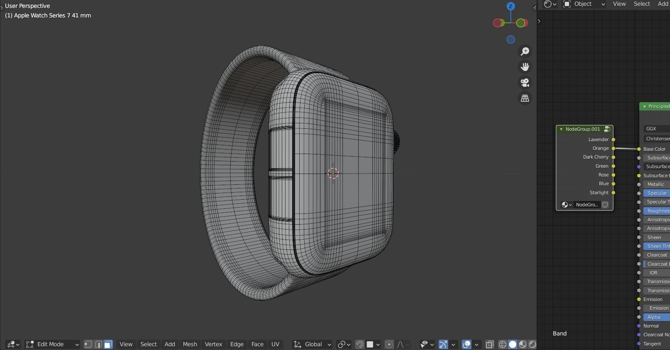Expand the viewport sidebar arrow
Image resolution: width=670 pixels, height=350 pixels.
pos(535,8)
